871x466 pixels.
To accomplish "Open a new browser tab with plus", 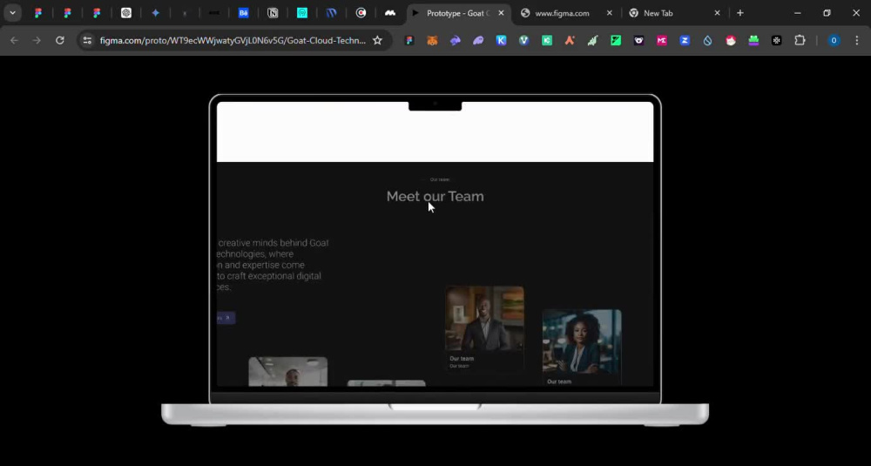I will [739, 13].
